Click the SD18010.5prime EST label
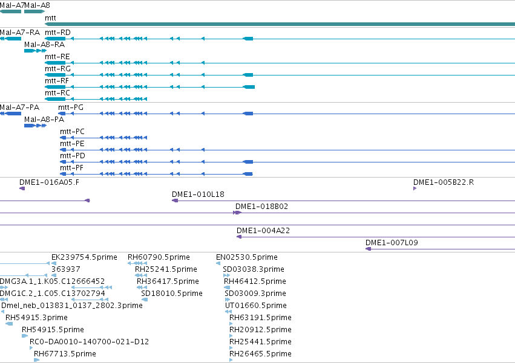Viewport: 515px width, 363px height. (172, 294)
